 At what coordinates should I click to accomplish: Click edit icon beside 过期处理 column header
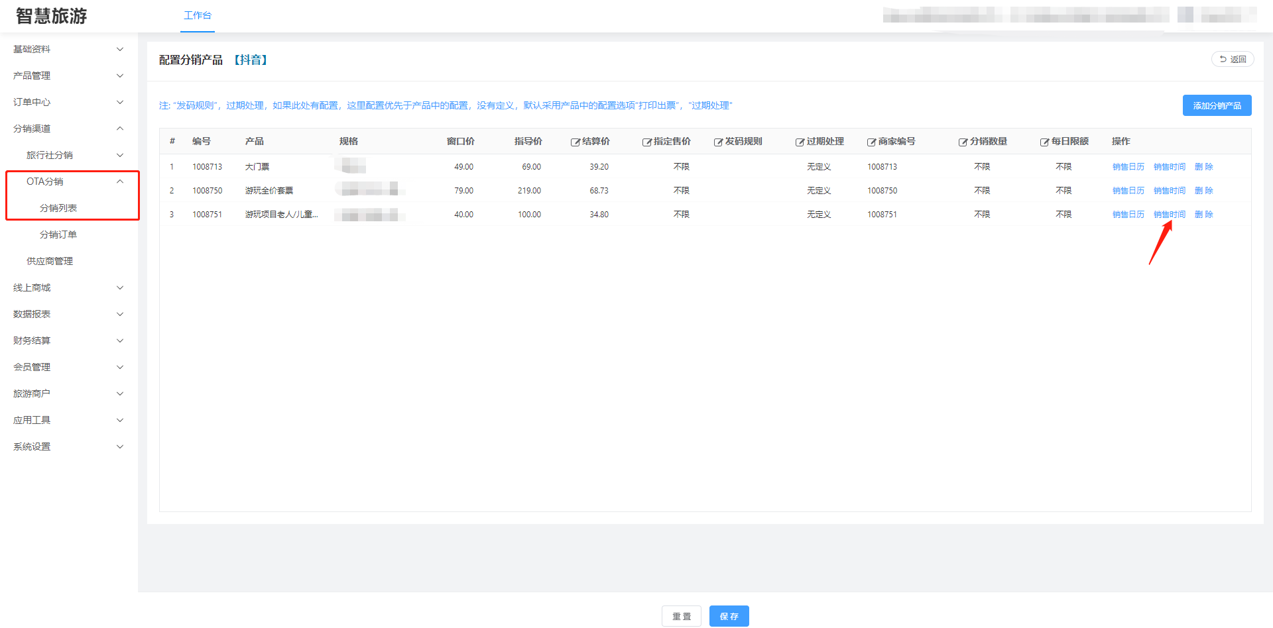coord(800,142)
